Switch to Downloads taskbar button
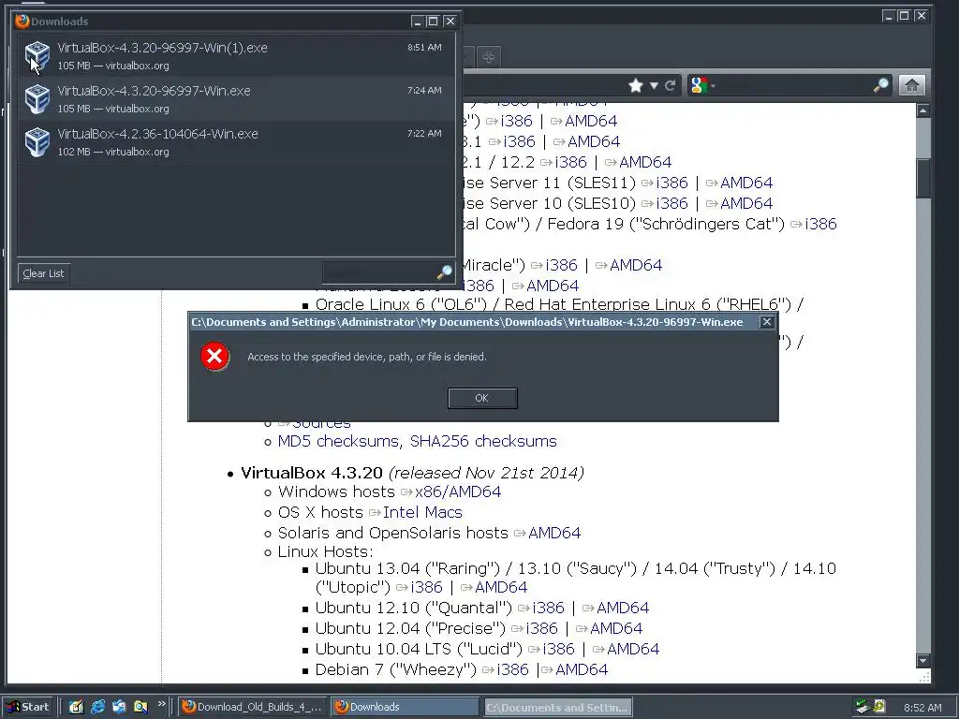959x719 pixels. click(406, 707)
